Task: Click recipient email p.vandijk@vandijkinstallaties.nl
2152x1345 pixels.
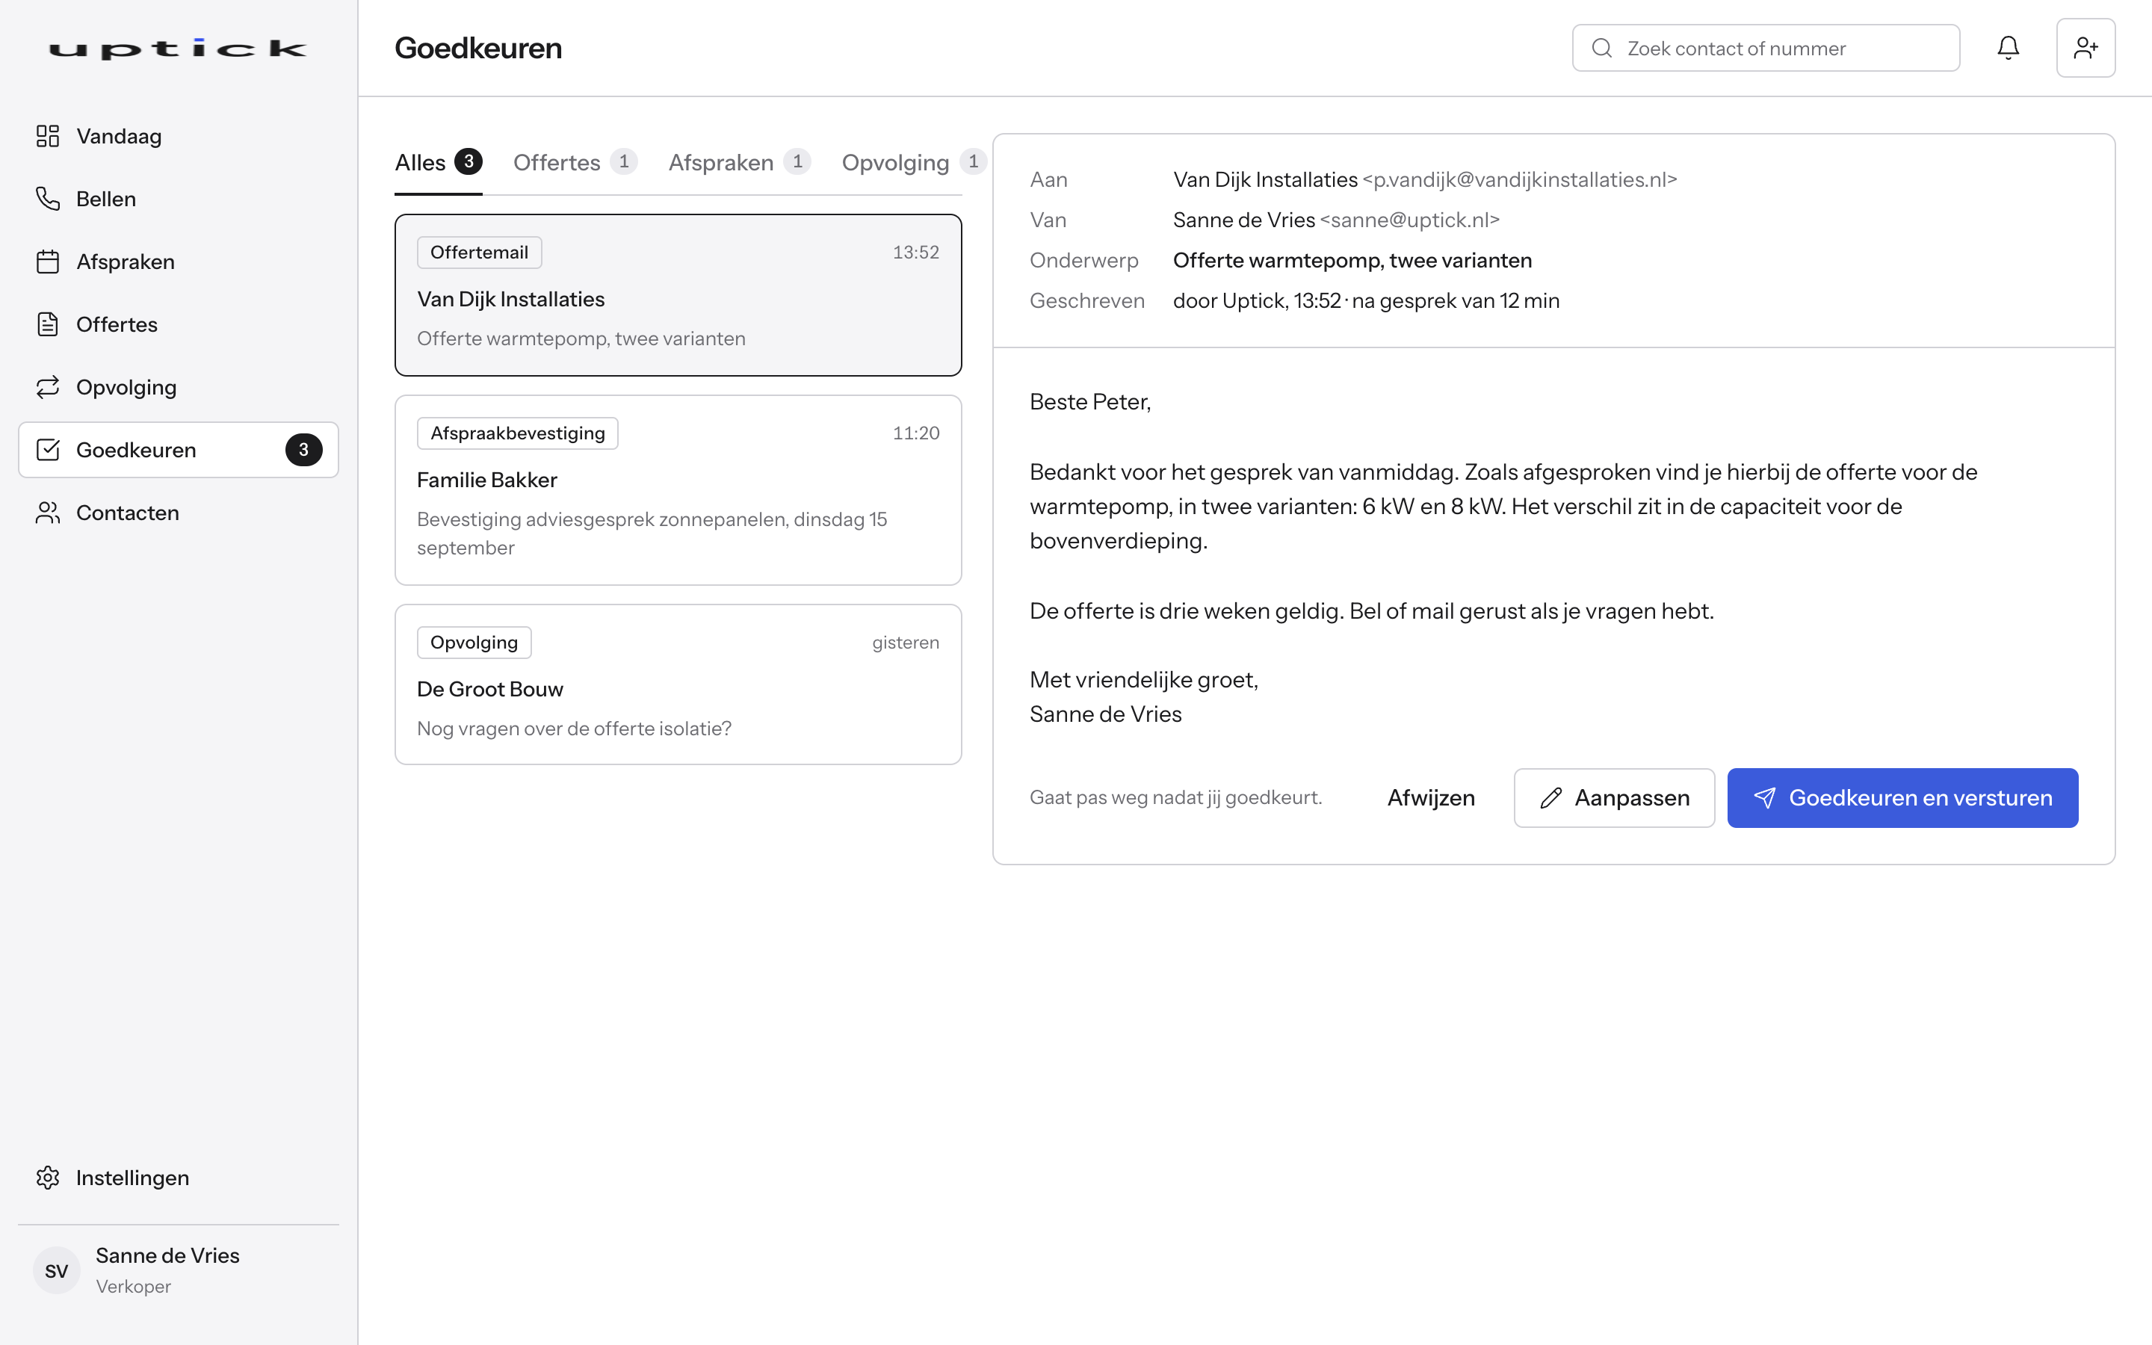Action: tap(1520, 179)
